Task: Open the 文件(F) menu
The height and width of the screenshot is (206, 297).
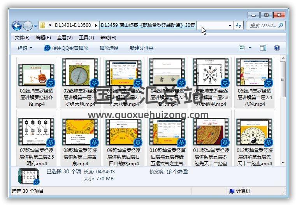Action: pos(22,38)
